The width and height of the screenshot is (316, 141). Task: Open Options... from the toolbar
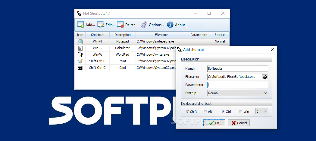152,25
